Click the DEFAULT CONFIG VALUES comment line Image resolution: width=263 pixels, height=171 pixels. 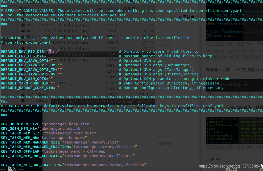pyautogui.click(x=121, y=11)
